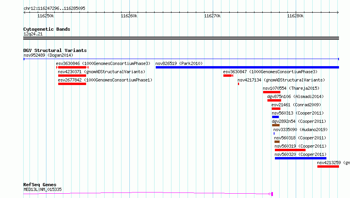Screen dimensions: 350x198
Task: Open the nsv4217134 (gnomADStructuralVariants) label
Action: pos(281,80)
